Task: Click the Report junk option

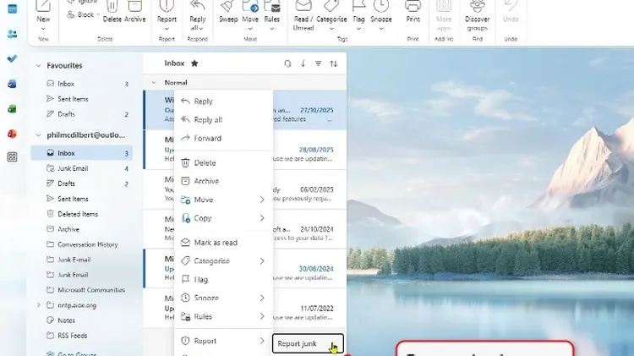Action: click(x=297, y=344)
